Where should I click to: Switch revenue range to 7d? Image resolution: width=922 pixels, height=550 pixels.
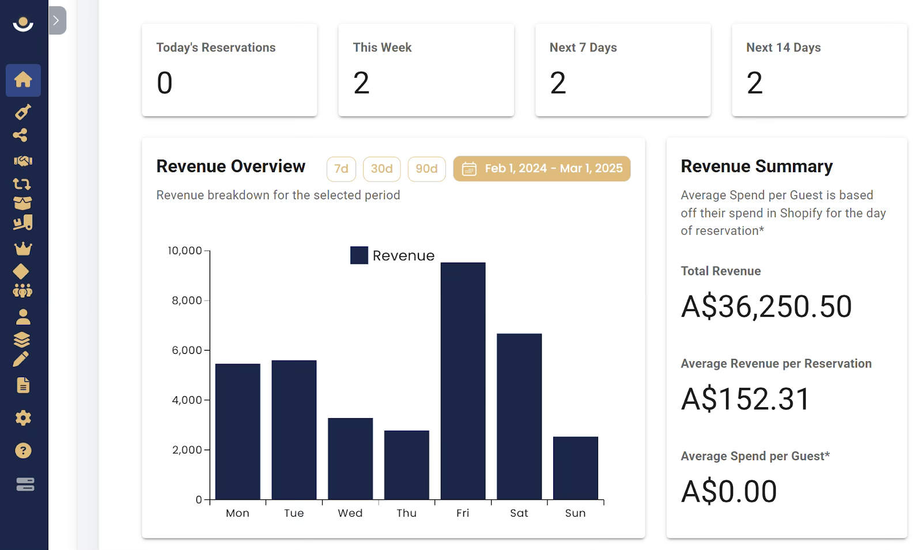(341, 169)
